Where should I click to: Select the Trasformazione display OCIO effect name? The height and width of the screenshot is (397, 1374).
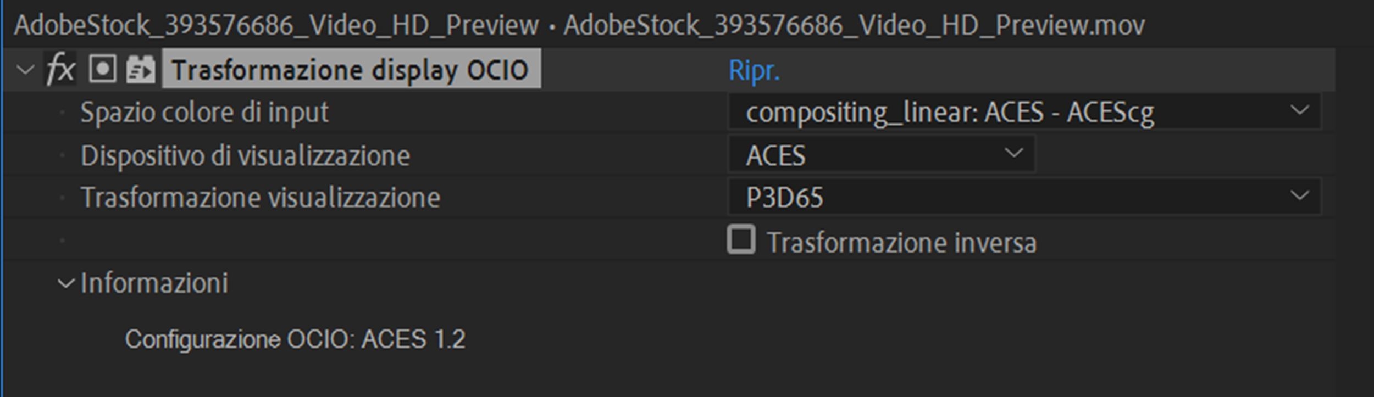[350, 70]
